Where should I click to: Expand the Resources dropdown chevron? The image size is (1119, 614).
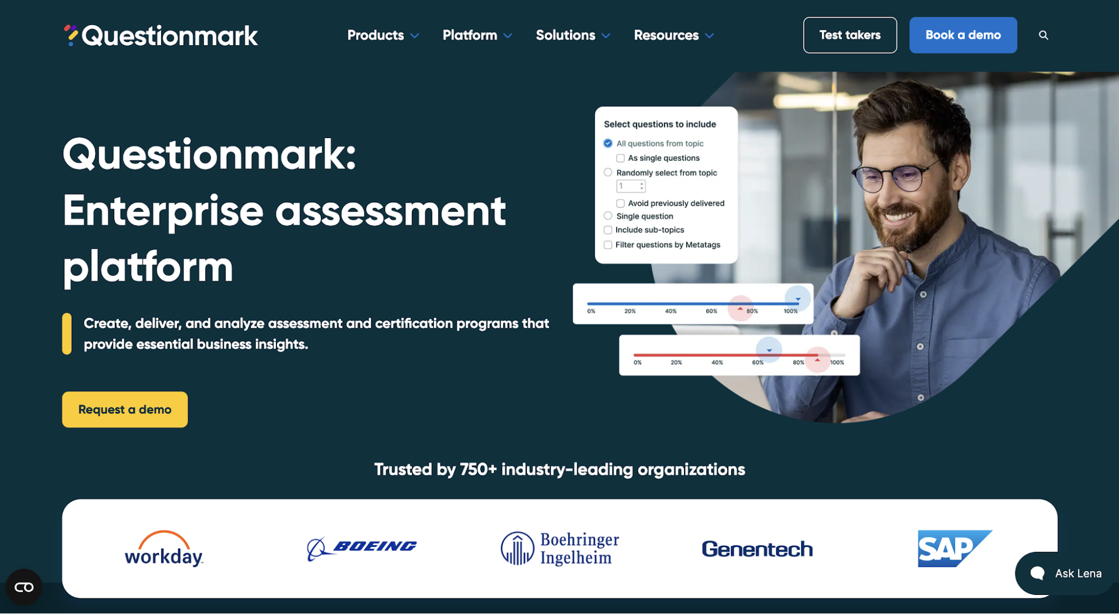click(x=709, y=36)
